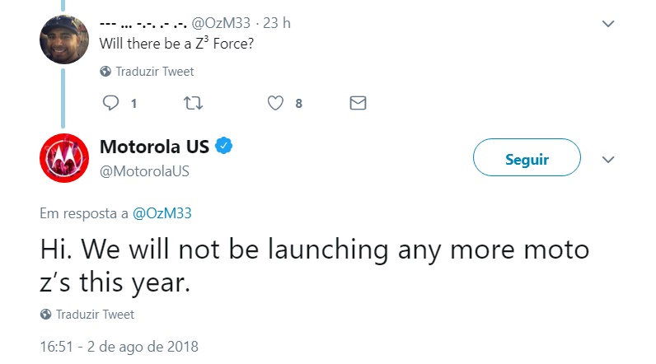Screen dimensions: 656x364
Task: Expand options chevron next to Seguir
Action: coord(608,159)
